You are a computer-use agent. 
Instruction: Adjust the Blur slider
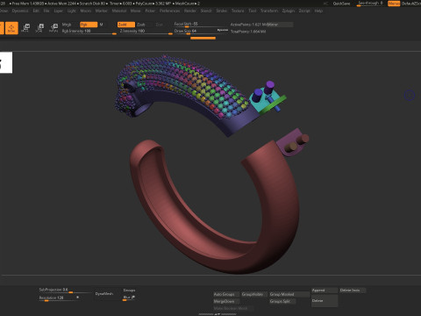[x=129, y=298]
